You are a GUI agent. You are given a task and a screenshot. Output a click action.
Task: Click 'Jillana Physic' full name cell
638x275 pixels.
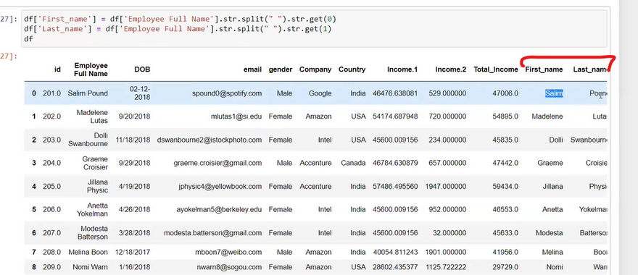97,187
